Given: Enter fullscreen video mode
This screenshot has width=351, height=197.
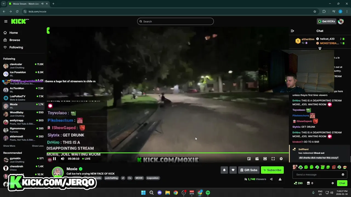Looking at the screenshot, I should pyautogui.click(x=273, y=159).
